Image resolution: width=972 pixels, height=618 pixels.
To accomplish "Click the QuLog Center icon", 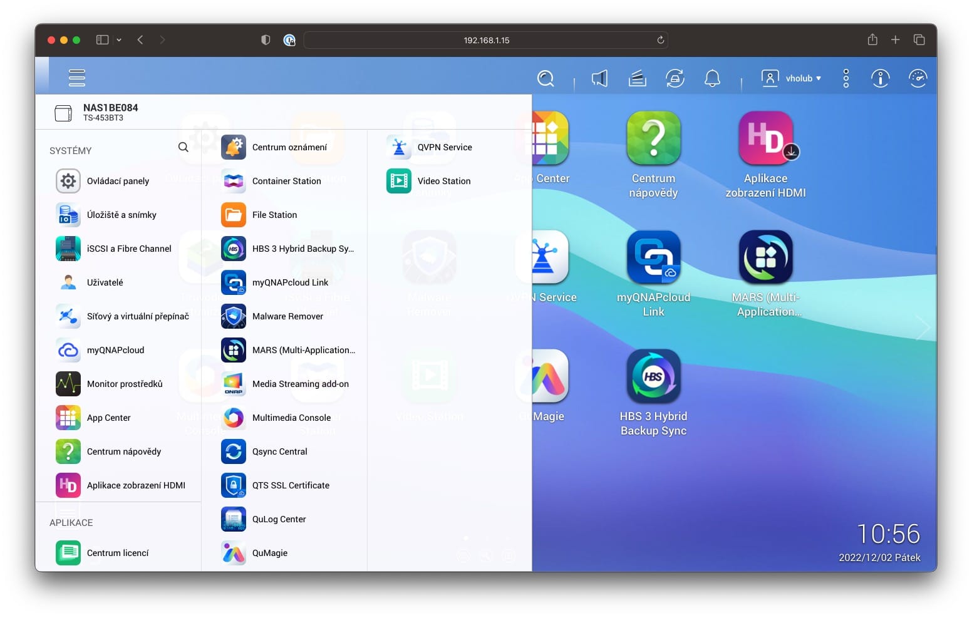I will [x=234, y=519].
